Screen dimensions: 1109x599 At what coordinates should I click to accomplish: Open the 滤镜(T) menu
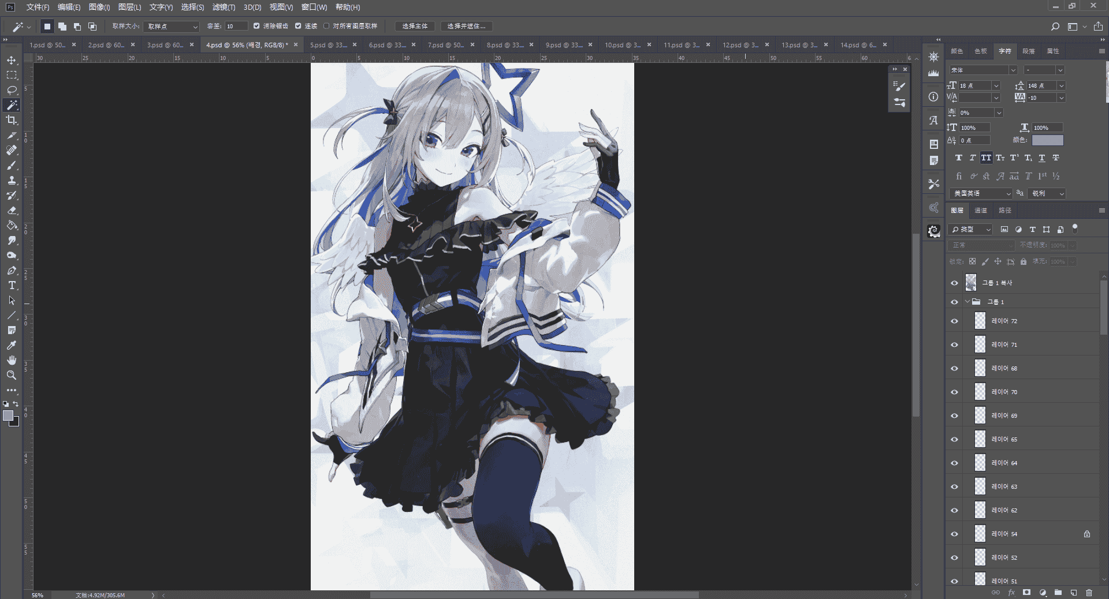(224, 7)
